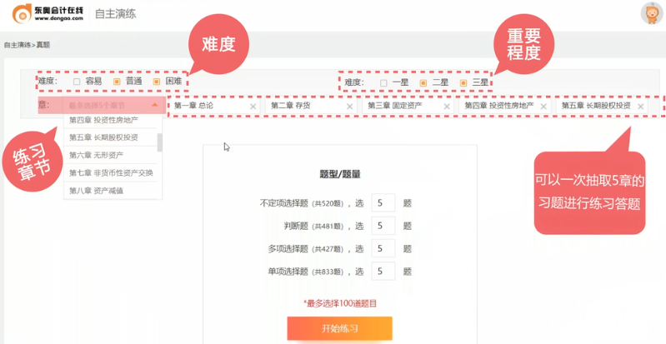Image resolution: width=666 pixels, height=344 pixels.
Task: Click the 东奥会计在线 logo
Action: 48,14
